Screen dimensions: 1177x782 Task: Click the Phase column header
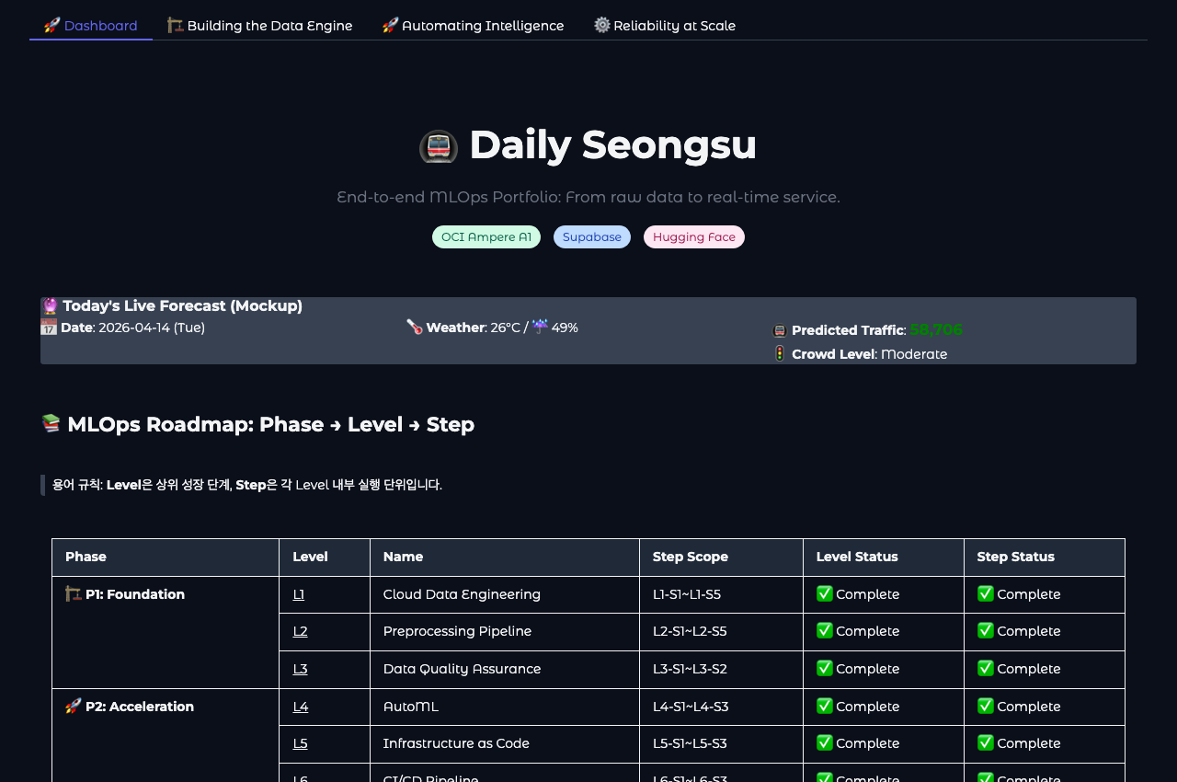point(166,558)
